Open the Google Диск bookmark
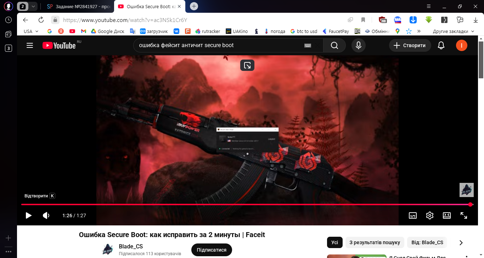The image size is (484, 258). coord(107,31)
